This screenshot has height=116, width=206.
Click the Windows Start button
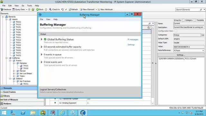click(4, 113)
